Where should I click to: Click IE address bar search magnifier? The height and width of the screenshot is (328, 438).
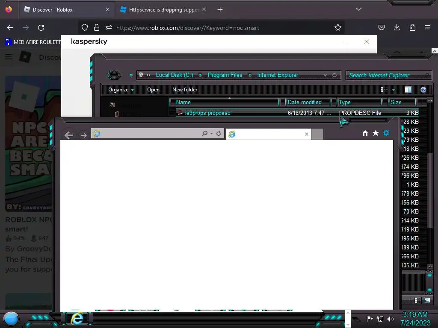click(x=205, y=134)
